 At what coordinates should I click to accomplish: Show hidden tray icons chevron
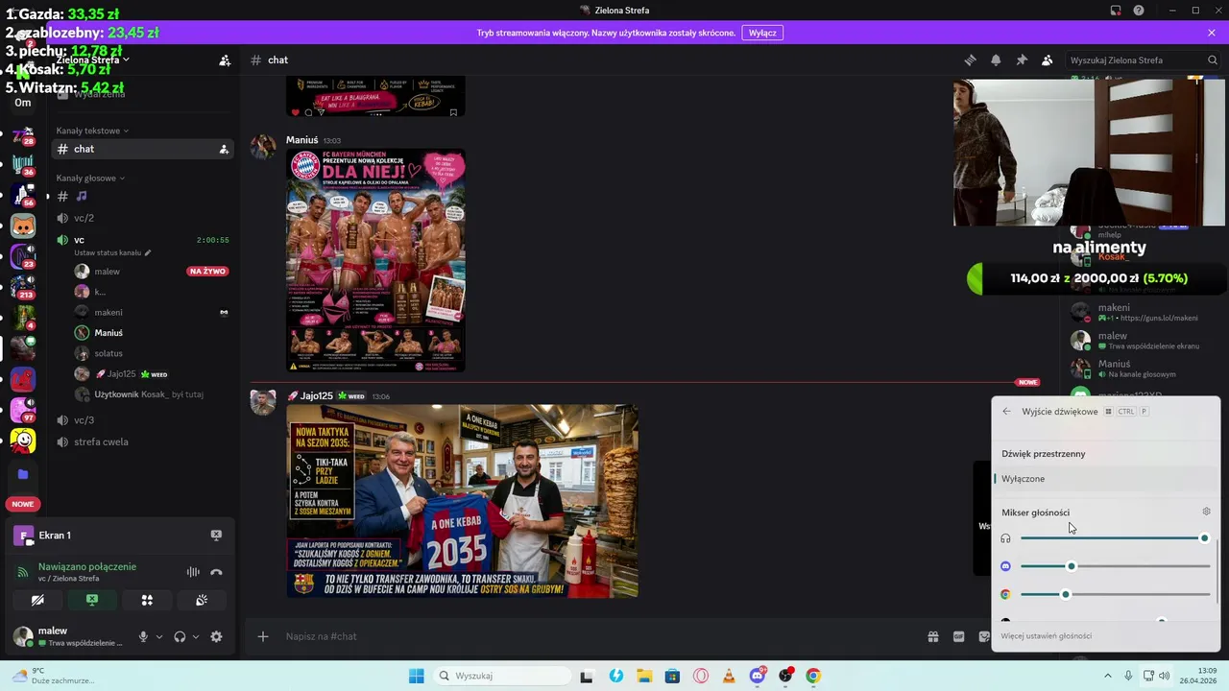[1107, 676]
